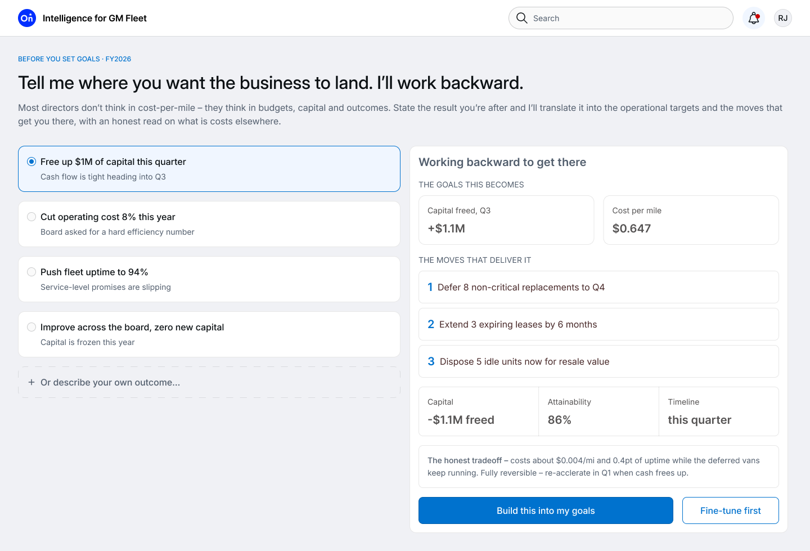Open move 3 Dispose 5 idle units
The image size is (810, 551).
click(598, 361)
